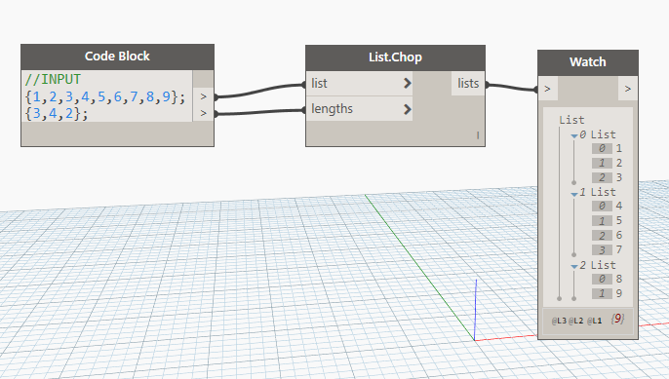Click the {3,4,2} code line
669x379 pixels.
click(57, 114)
